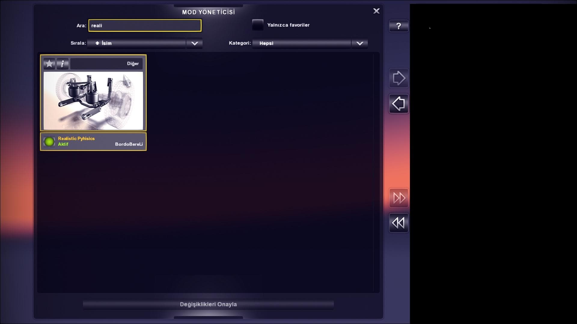Click the Yalnızca favoriler label

click(x=288, y=25)
